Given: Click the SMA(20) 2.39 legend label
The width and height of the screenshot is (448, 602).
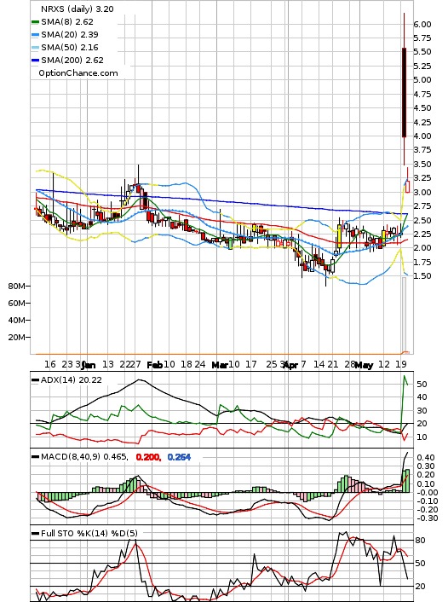Looking at the screenshot, I should click(x=70, y=35).
